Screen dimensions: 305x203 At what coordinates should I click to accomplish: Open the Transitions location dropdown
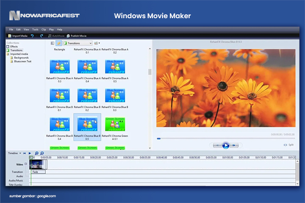pos(78,43)
